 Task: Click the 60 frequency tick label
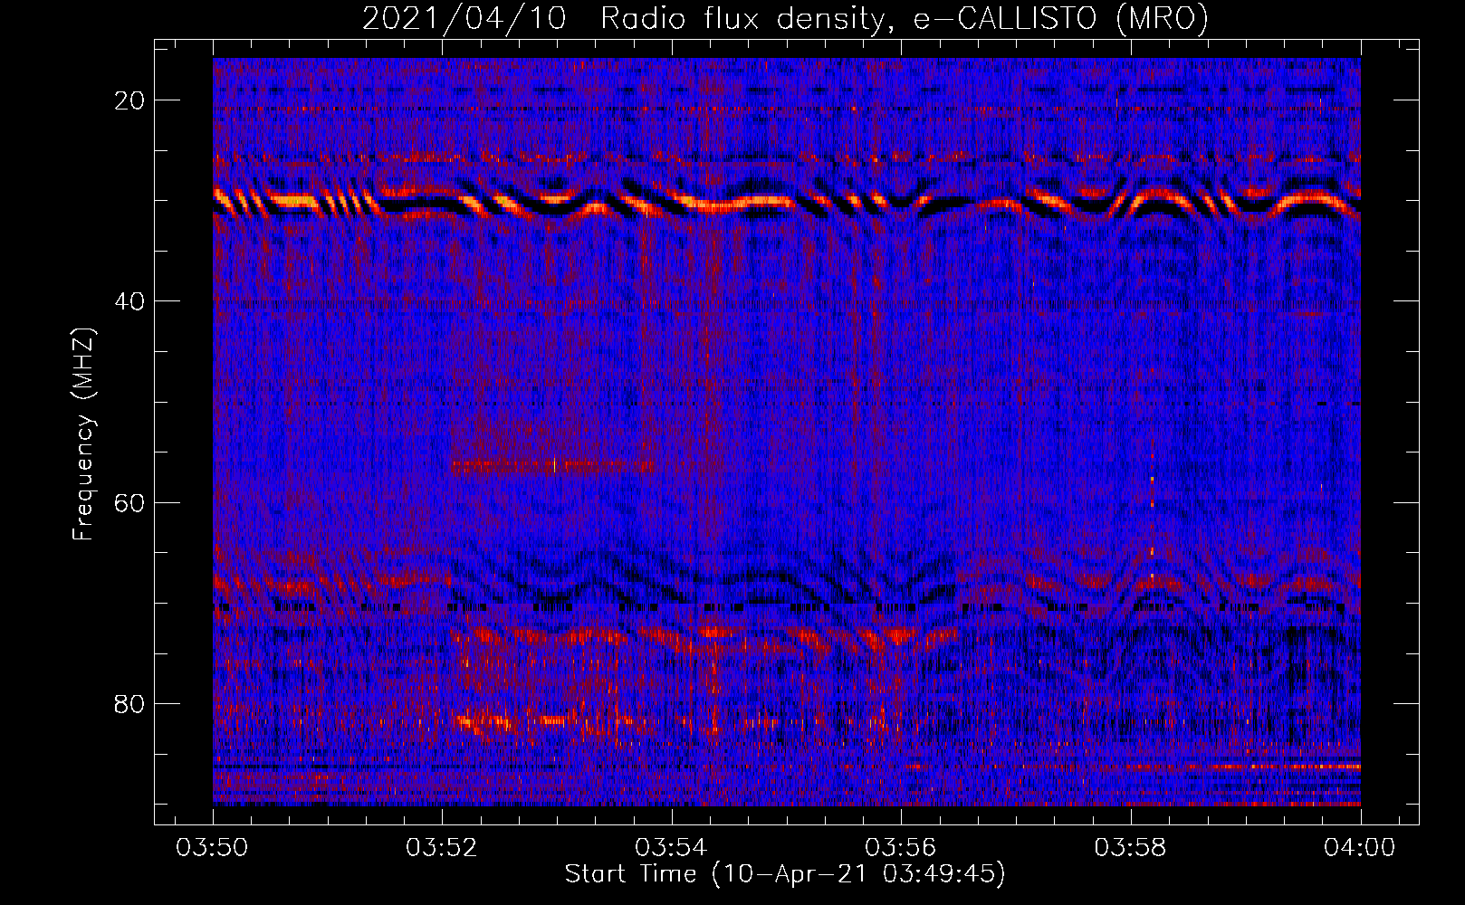click(130, 502)
